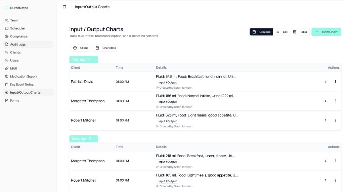
Task: Expand Robert Mitchell Apr 14 row chevron
Action: tap(326, 120)
